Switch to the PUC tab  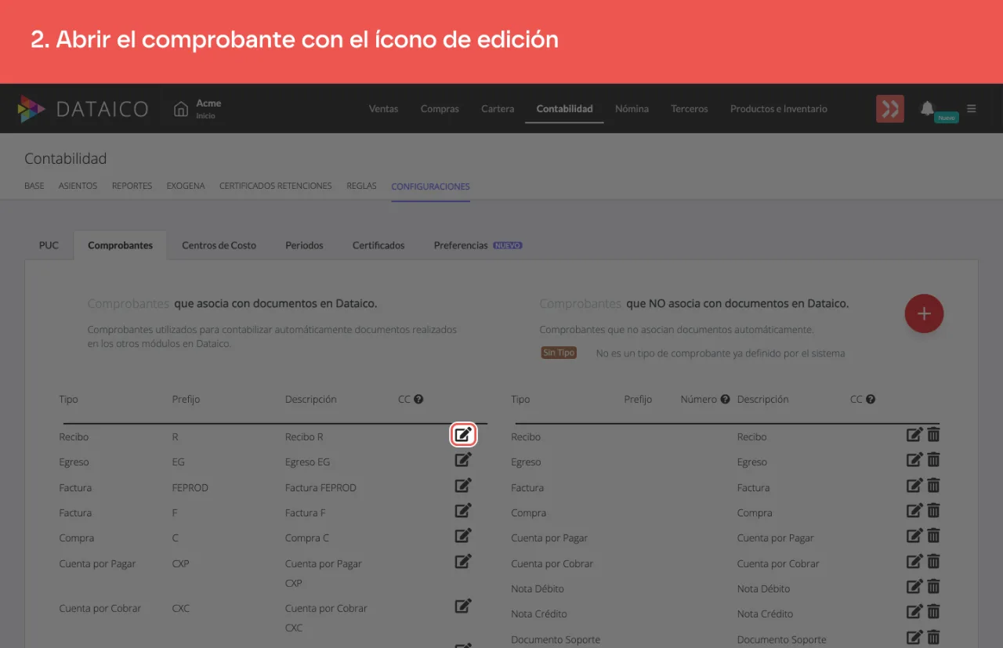pos(49,245)
